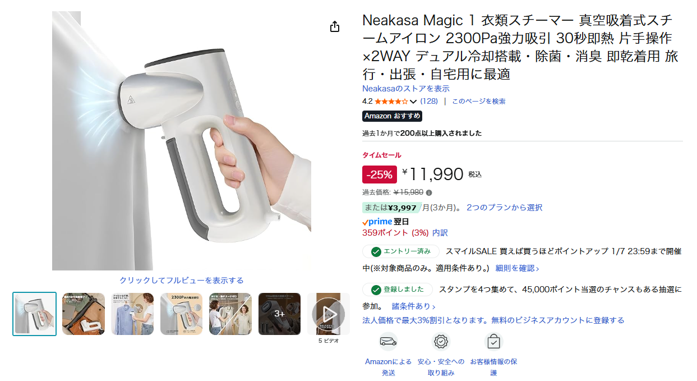Screen dimensions: 697x381
Task: Click このページを検索 link
Action: click(479, 102)
